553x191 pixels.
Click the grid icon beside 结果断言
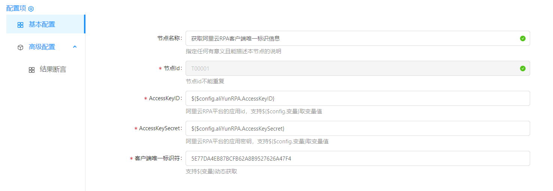[32, 70]
